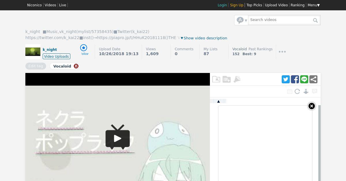Click the My Lists count 87

coord(206,54)
